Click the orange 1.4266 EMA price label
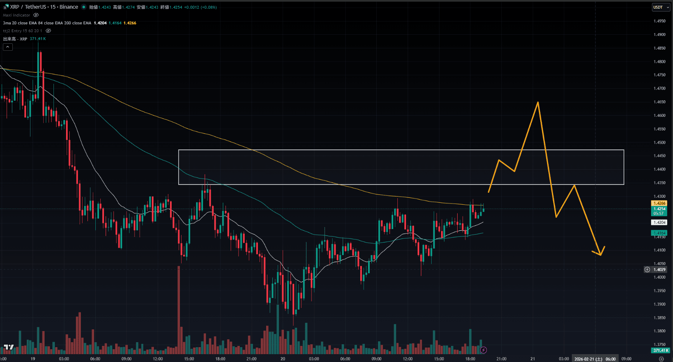 click(x=659, y=203)
